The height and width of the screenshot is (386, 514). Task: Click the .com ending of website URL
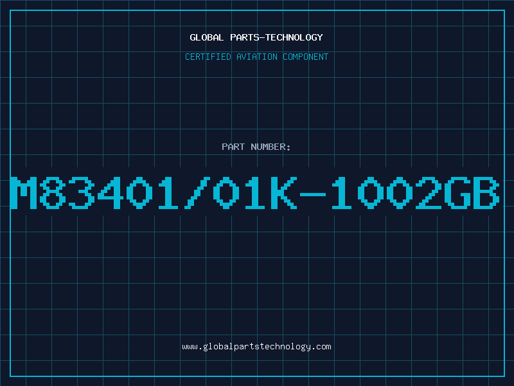[x=321, y=347]
